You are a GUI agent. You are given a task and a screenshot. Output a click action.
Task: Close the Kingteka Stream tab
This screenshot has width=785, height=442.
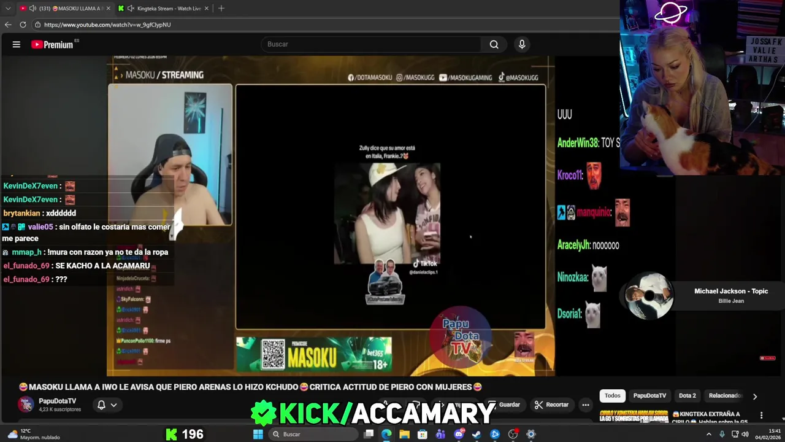pos(207,8)
